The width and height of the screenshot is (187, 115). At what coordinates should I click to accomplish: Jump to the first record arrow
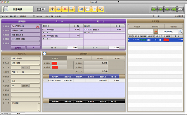[154, 9]
